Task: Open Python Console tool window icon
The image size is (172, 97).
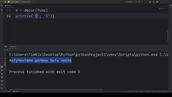Action: (x=2, y=70)
